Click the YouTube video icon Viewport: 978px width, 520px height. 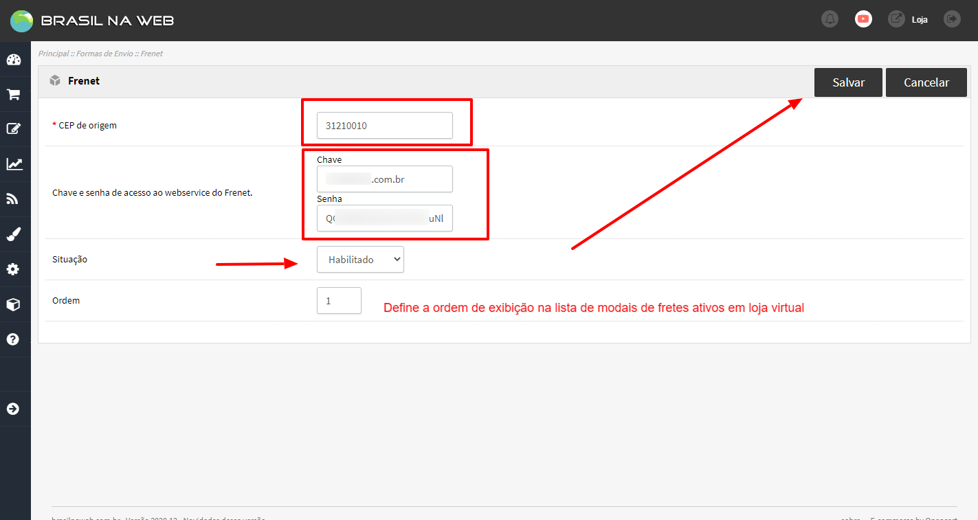pyautogui.click(x=863, y=19)
